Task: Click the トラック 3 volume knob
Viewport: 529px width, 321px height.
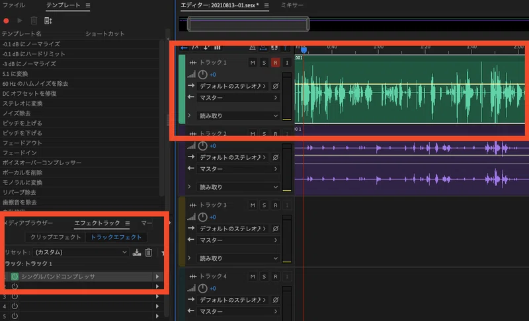Action: point(202,217)
